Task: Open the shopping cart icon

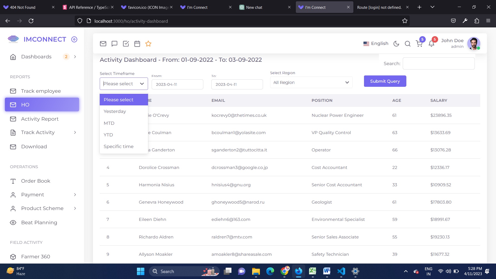Action: coord(419,44)
